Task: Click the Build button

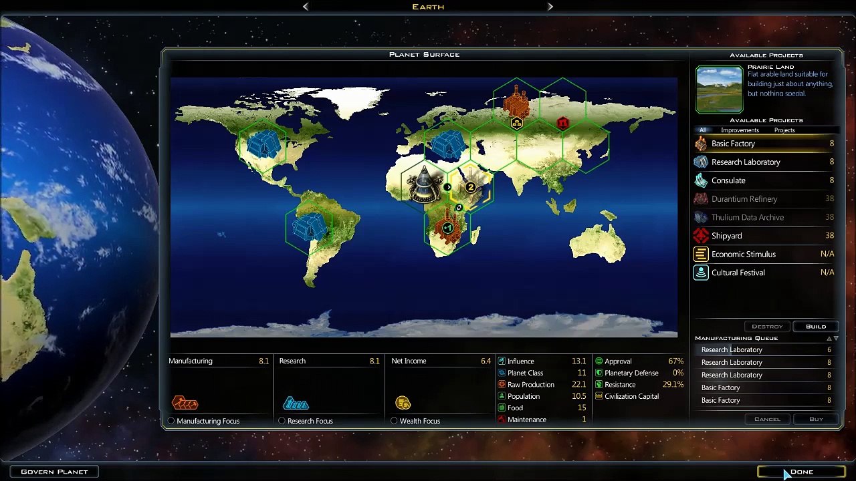Action: pos(816,327)
